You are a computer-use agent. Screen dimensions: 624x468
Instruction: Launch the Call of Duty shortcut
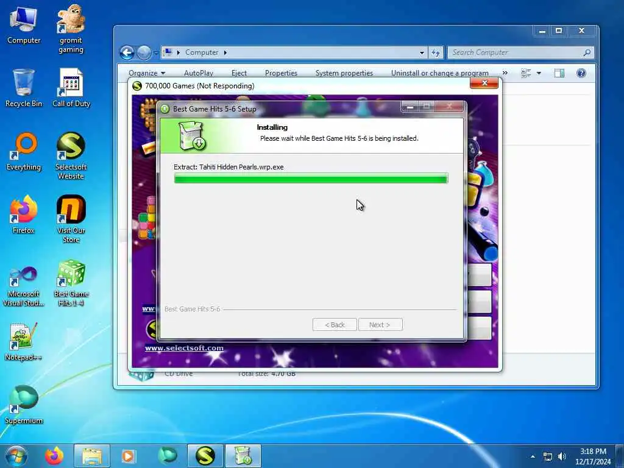click(71, 88)
